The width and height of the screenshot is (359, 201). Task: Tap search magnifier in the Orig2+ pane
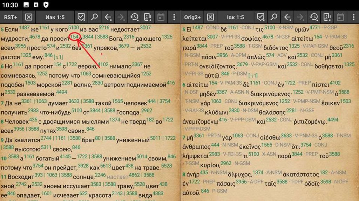click(x=274, y=17)
